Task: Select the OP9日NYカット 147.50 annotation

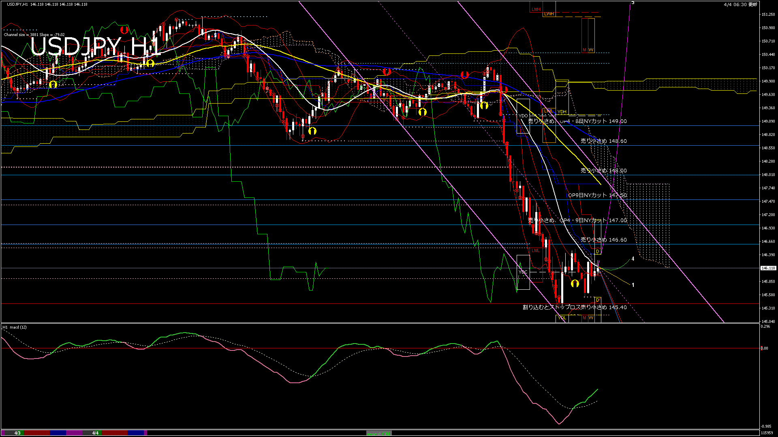Action: pyautogui.click(x=597, y=195)
